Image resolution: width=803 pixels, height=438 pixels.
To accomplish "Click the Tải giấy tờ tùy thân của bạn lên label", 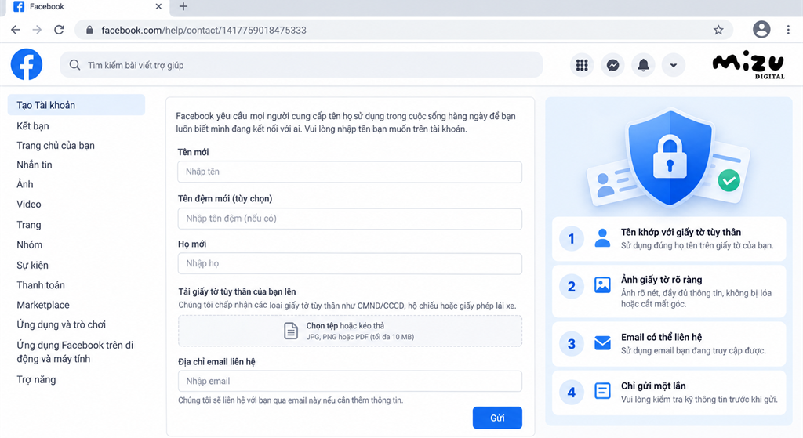I will pos(237,291).
